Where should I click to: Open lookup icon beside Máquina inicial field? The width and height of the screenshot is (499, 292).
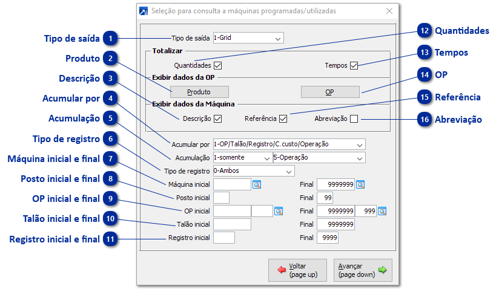pos(257,184)
